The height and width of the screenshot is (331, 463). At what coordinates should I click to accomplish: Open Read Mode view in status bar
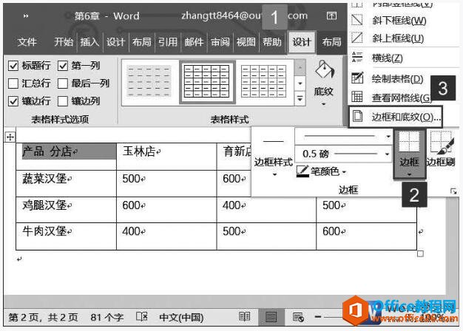click(x=245, y=317)
